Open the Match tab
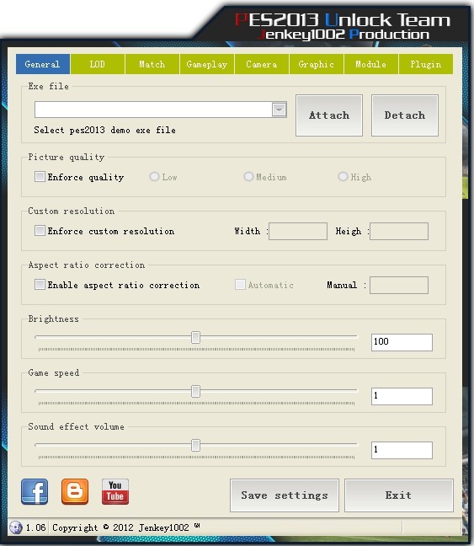 pos(152,64)
